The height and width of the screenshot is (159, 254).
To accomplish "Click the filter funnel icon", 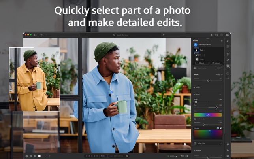I will click(164, 35).
